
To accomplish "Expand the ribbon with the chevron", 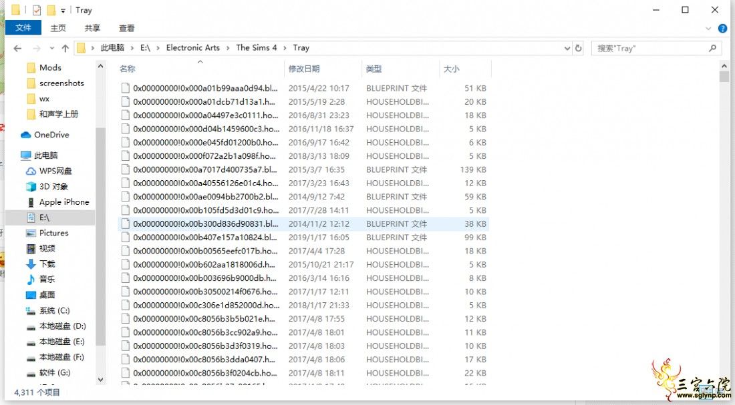I will pyautogui.click(x=708, y=29).
